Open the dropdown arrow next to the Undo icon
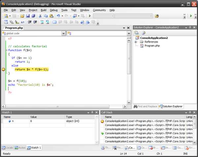 [62, 16]
